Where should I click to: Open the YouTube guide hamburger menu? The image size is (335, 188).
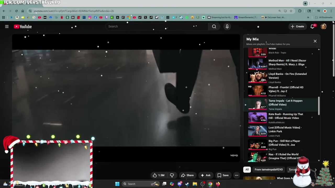tap(7, 26)
